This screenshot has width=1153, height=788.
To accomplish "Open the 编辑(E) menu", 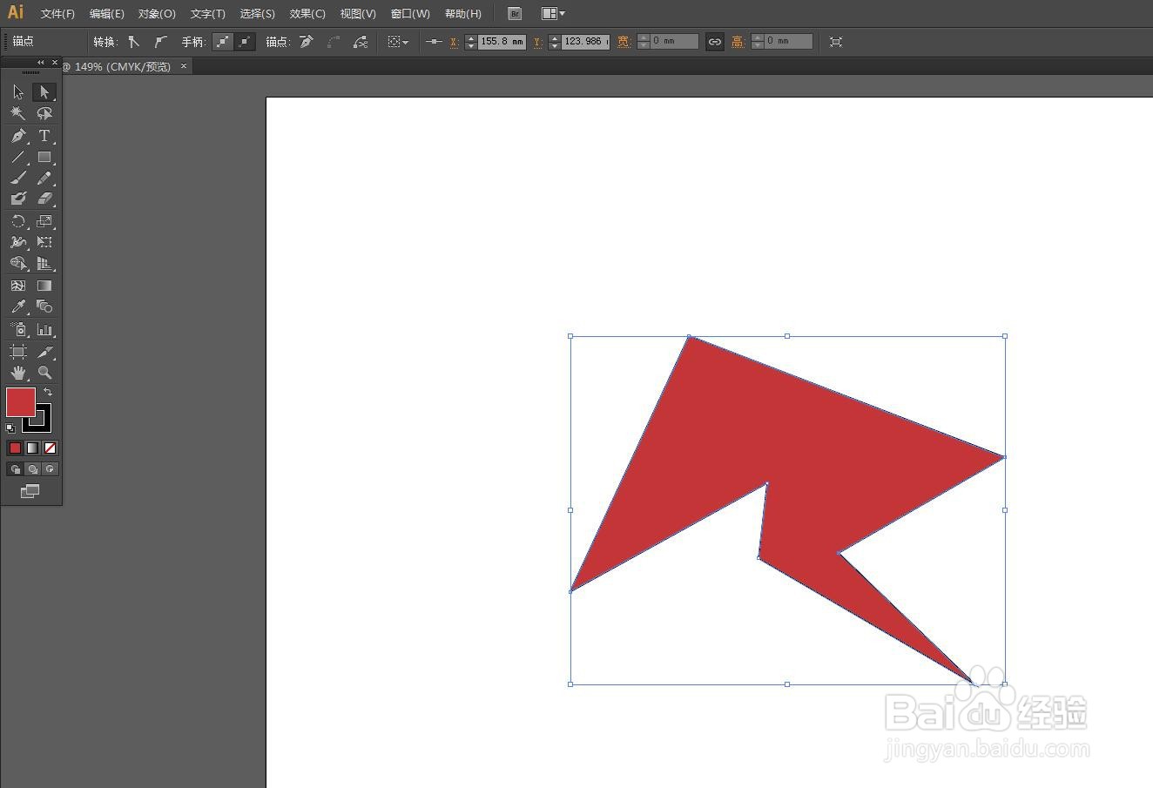I will pyautogui.click(x=107, y=14).
